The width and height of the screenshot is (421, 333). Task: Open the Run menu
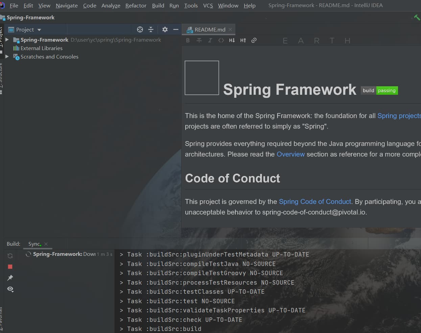pyautogui.click(x=174, y=5)
